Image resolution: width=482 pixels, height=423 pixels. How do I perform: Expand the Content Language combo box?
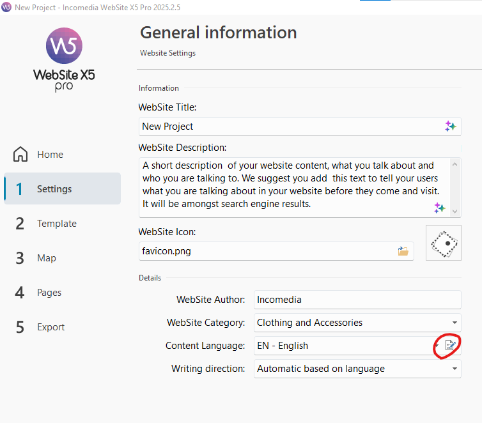pyautogui.click(x=347, y=346)
